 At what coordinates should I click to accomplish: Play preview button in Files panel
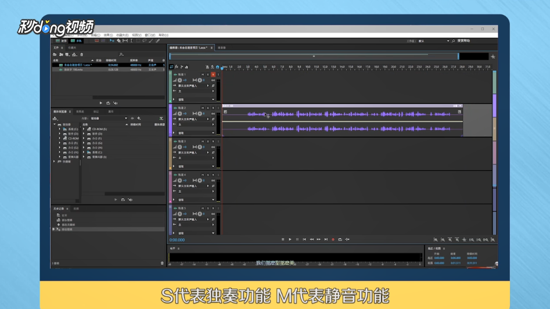tap(101, 103)
